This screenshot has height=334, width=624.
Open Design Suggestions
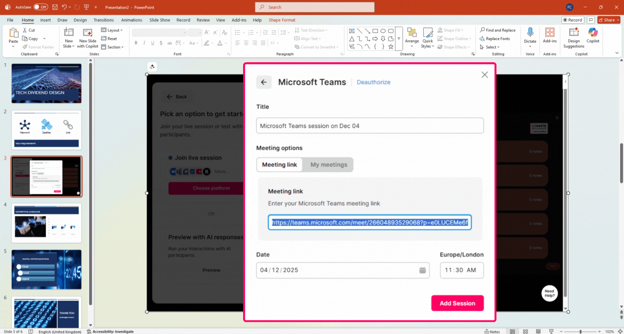tap(574, 38)
